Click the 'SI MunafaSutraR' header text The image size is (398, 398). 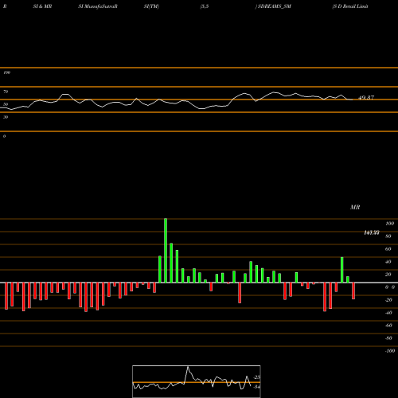[x=98, y=6]
